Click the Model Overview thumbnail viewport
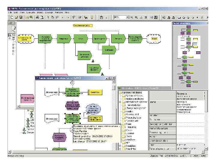Screen dimensions: 216x162 189,47
